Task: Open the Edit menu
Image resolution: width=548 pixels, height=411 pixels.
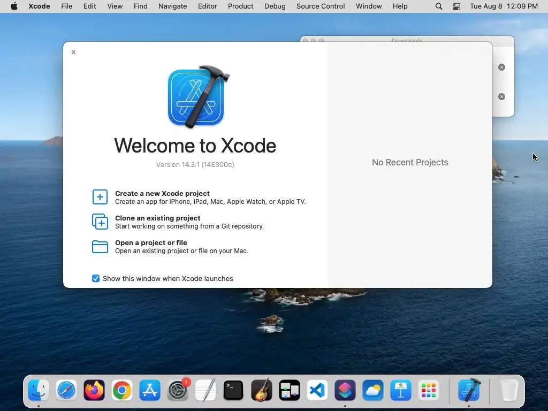Action: (89, 6)
